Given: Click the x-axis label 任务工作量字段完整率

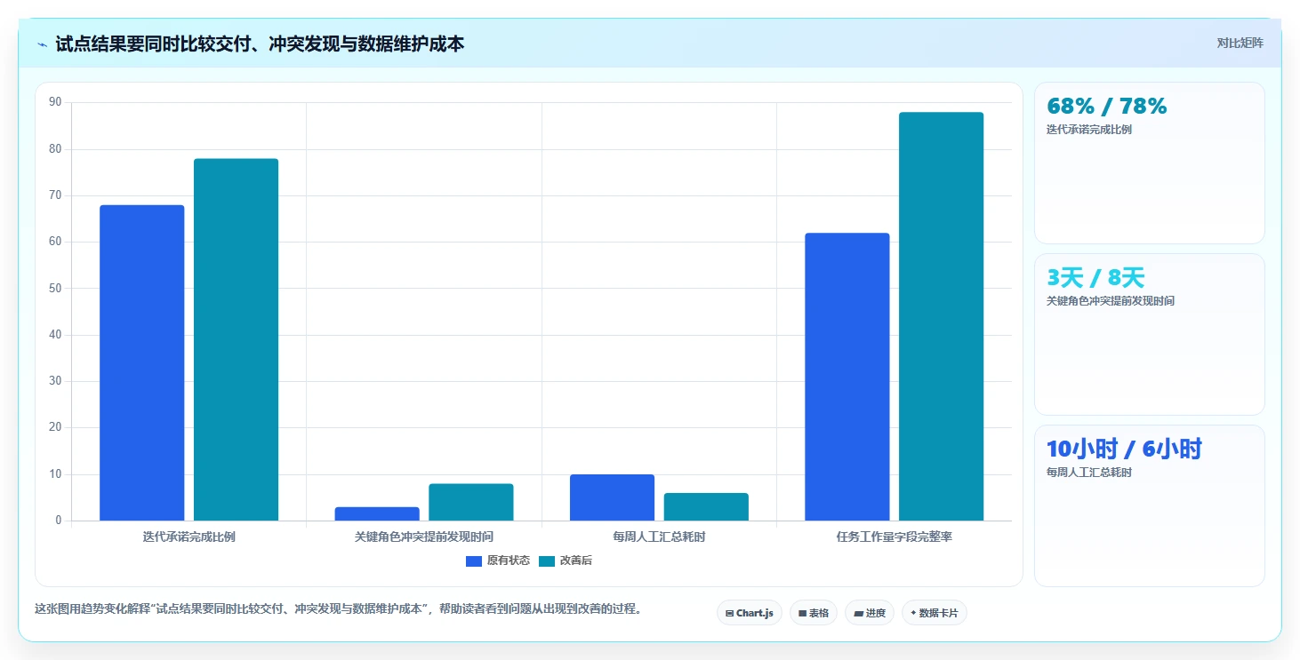Looking at the screenshot, I should pos(895,537).
